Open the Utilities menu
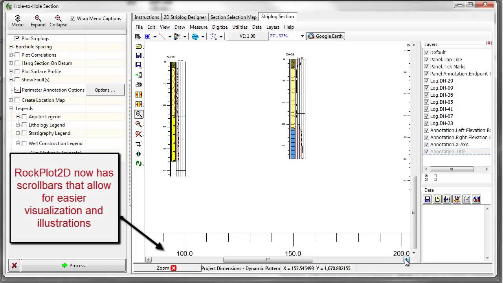 pos(240,27)
